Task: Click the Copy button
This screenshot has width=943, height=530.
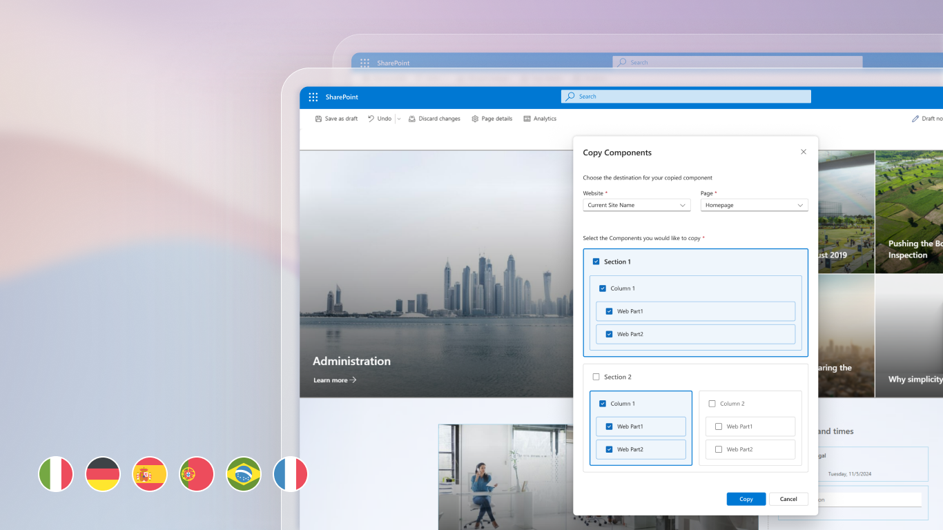Action: 746,499
